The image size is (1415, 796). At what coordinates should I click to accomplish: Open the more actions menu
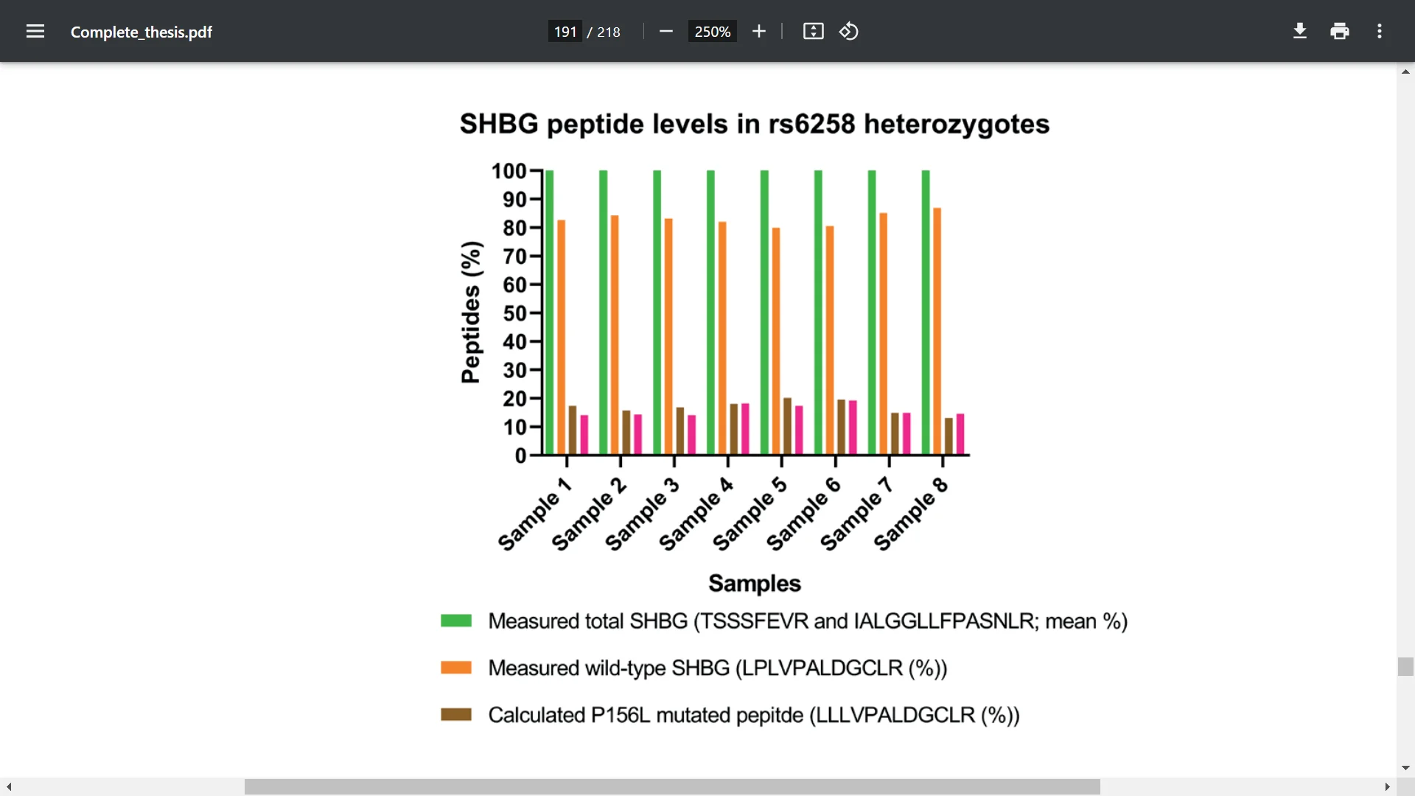coord(1380,32)
